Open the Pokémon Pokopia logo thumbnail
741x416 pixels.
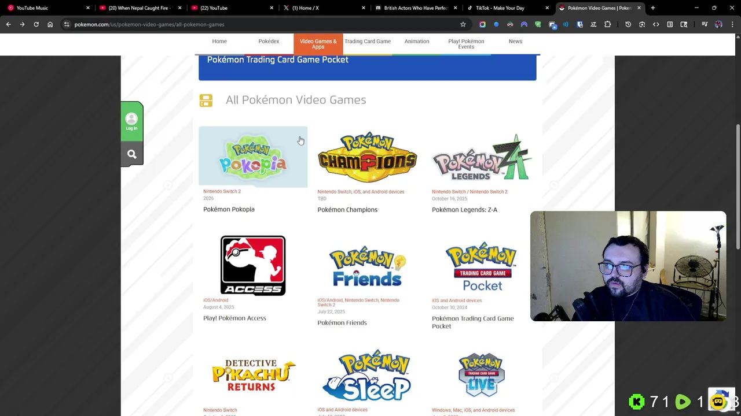coord(253,157)
